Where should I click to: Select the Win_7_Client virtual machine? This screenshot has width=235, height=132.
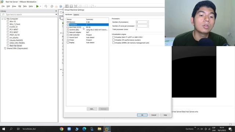(x=15, y=24)
